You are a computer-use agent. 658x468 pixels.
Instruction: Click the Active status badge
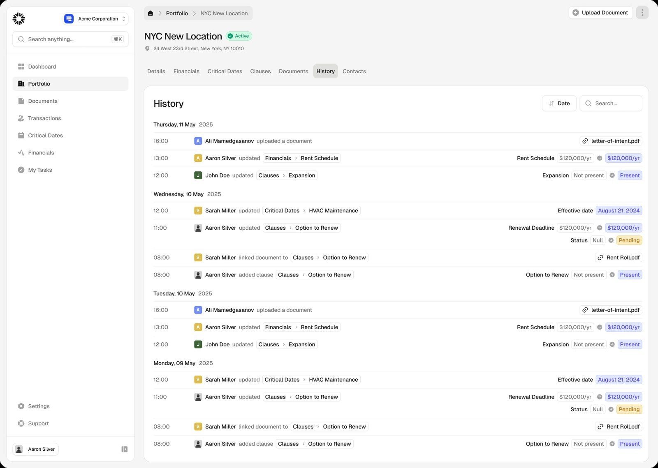pyautogui.click(x=239, y=36)
